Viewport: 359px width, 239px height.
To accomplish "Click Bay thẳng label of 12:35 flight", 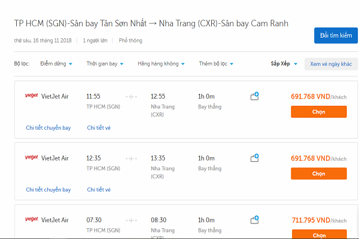I will click(210, 168).
